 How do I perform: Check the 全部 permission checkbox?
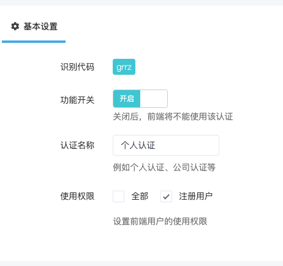(118, 196)
